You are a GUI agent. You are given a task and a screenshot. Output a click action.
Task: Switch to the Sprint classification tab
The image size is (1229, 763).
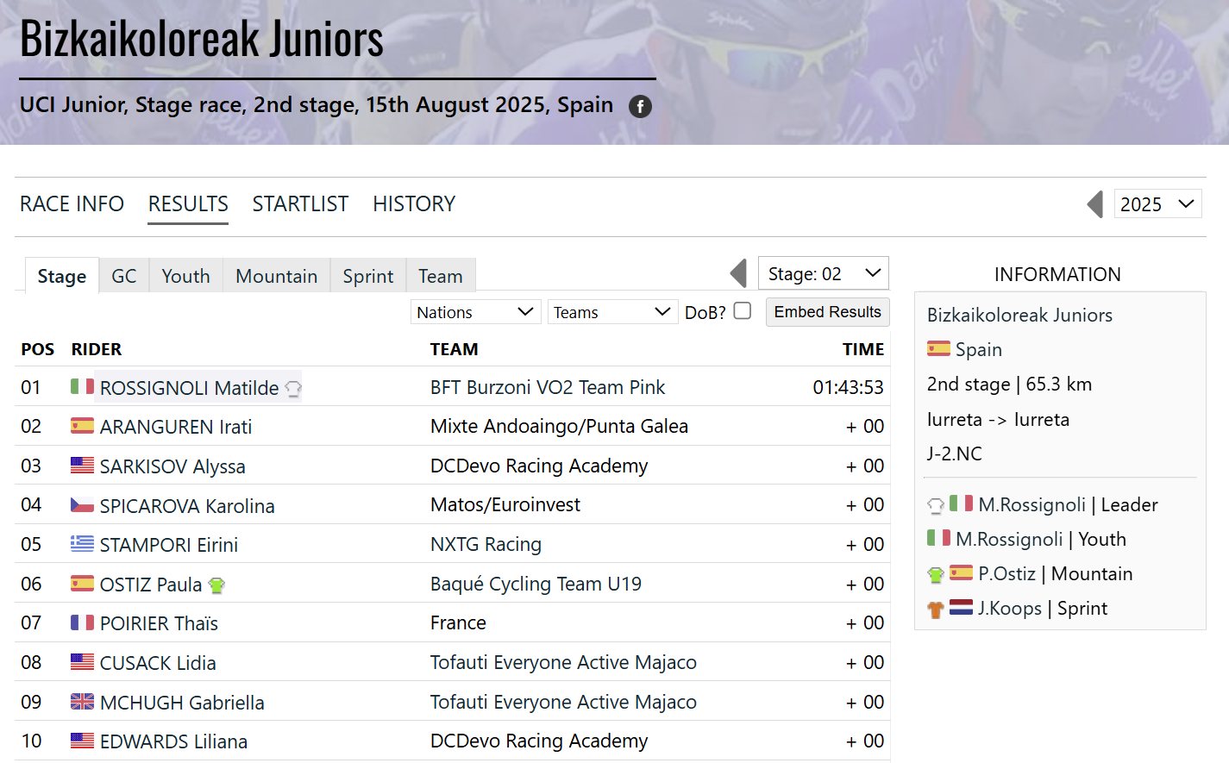[368, 276]
